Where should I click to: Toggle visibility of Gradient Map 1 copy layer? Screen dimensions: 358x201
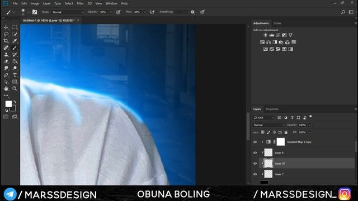pyautogui.click(x=255, y=142)
